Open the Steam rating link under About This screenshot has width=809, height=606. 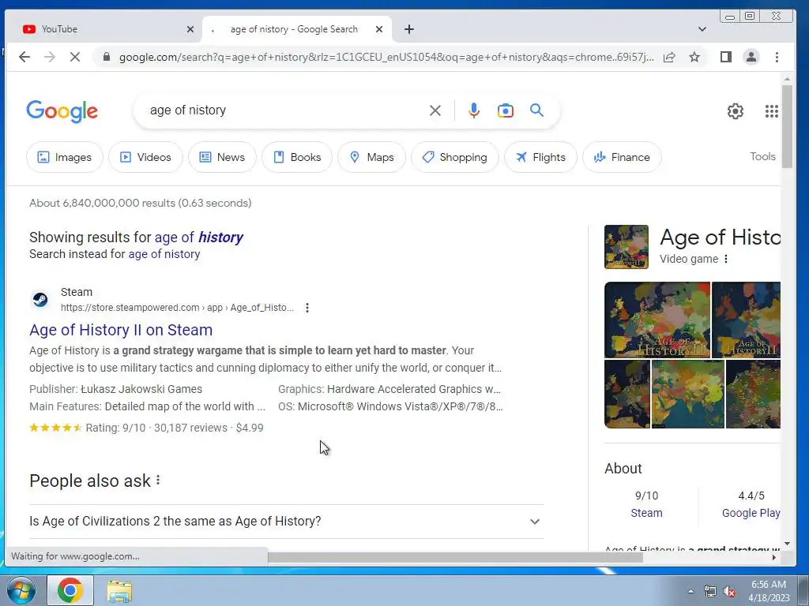[646, 513]
